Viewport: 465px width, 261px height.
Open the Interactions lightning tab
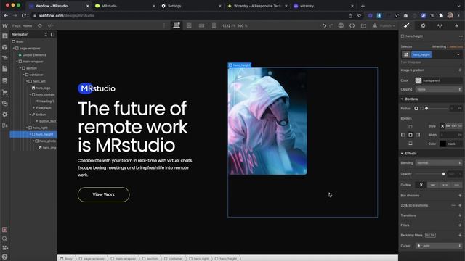coord(456,26)
